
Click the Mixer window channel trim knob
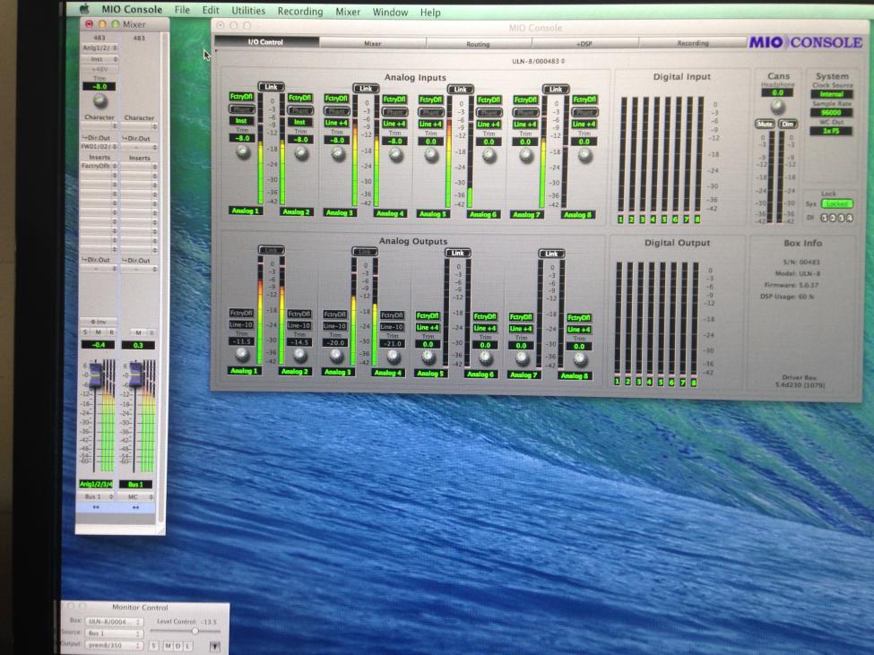[x=100, y=100]
